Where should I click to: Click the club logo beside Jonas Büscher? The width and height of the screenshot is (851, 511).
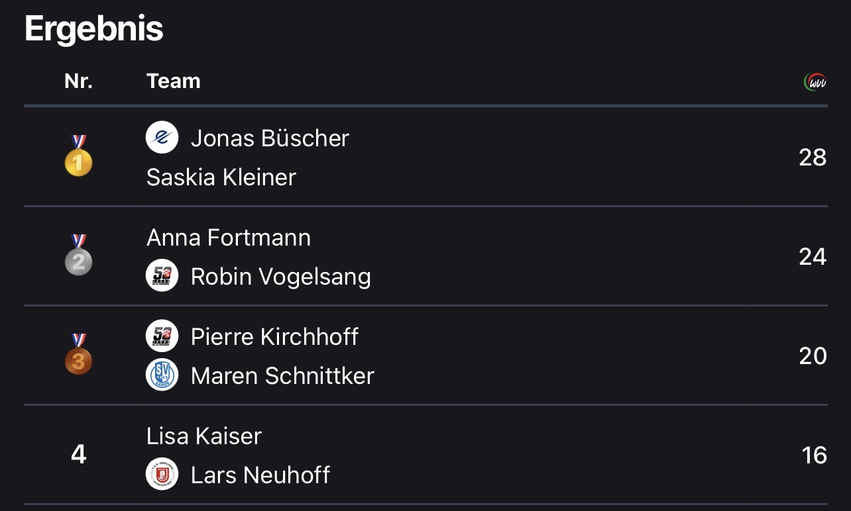pos(162,138)
